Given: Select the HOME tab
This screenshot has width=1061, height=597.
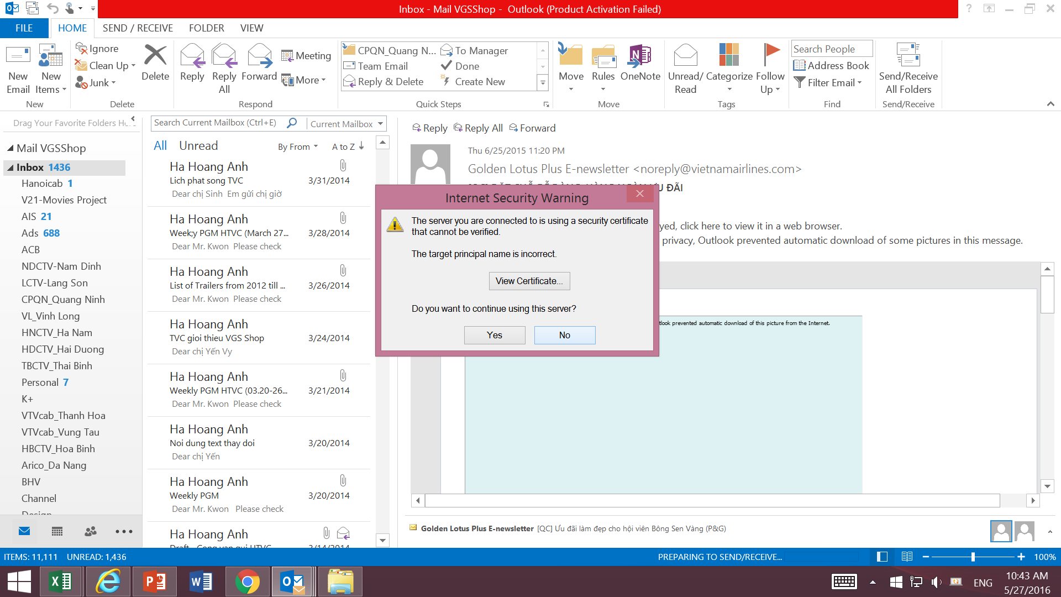Looking at the screenshot, I should [x=72, y=28].
